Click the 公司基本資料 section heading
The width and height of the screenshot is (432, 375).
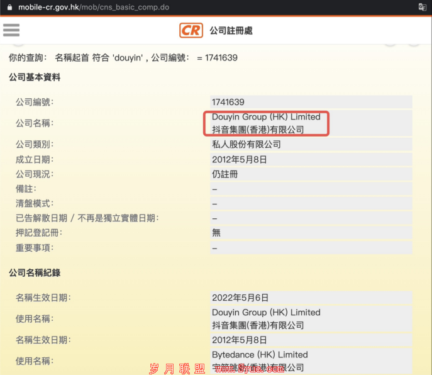pyautogui.click(x=35, y=77)
